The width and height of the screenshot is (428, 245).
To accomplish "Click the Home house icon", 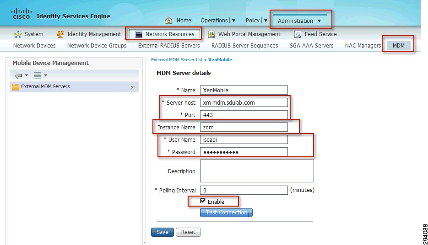I will point(169,20).
